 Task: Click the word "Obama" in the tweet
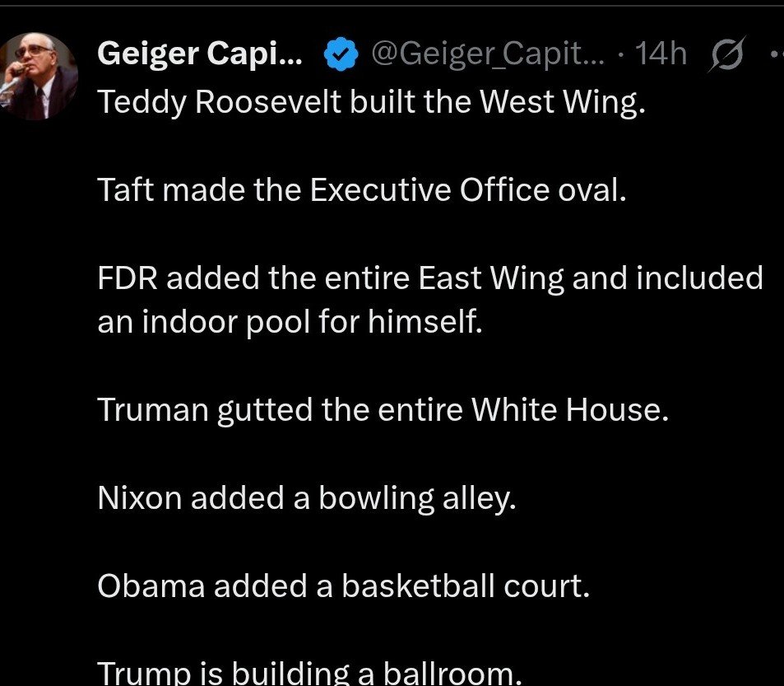click(x=151, y=586)
